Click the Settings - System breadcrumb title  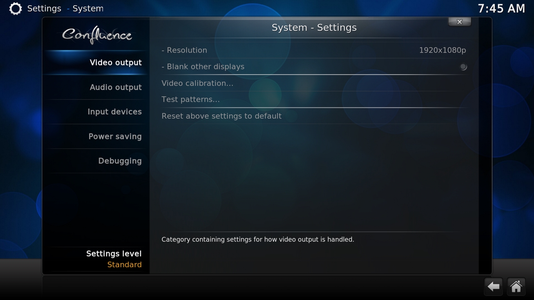pyautogui.click(x=65, y=8)
